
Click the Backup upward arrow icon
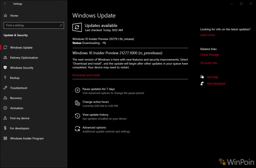(x=5, y=78)
